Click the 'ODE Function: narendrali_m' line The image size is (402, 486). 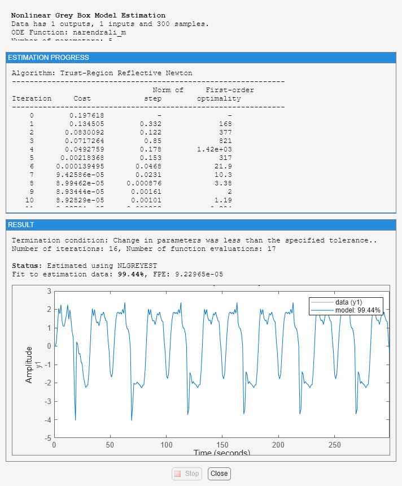click(x=69, y=32)
